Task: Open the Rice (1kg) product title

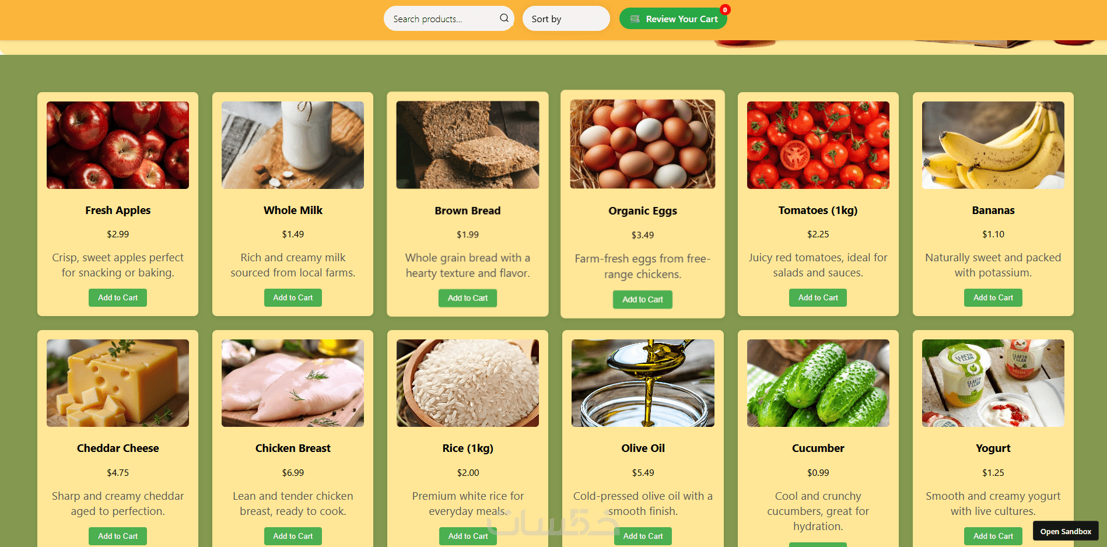Action: click(x=468, y=448)
